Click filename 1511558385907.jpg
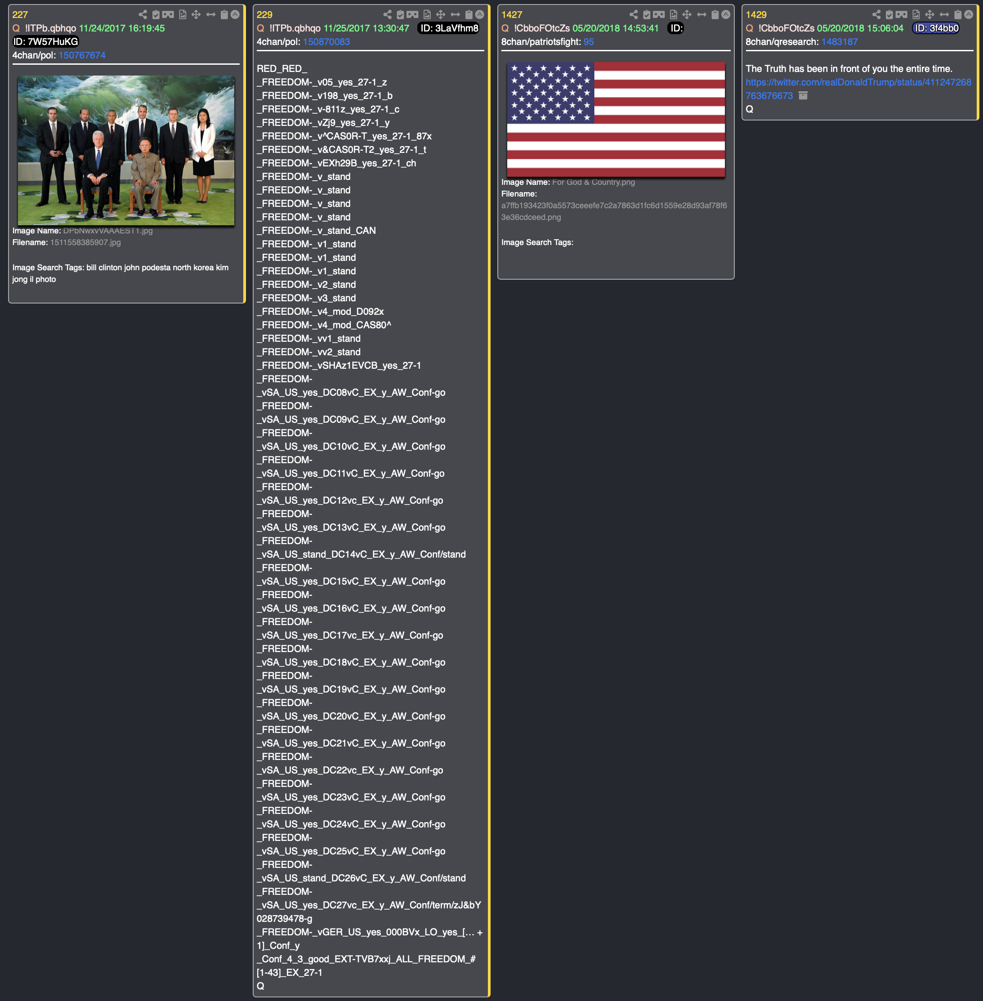Image resolution: width=983 pixels, height=1001 pixels. point(85,243)
